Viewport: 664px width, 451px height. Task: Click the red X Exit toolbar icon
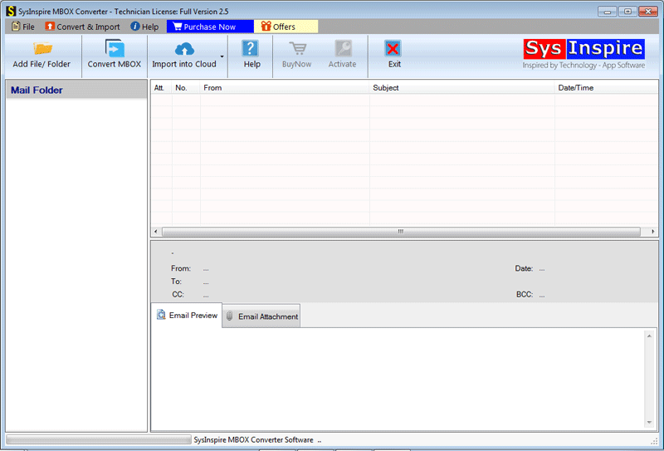[393, 48]
